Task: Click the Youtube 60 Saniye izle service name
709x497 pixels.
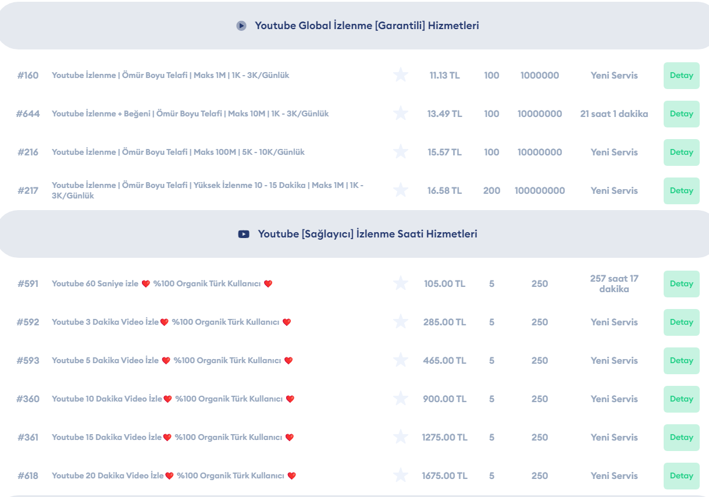Action: pyautogui.click(x=162, y=283)
